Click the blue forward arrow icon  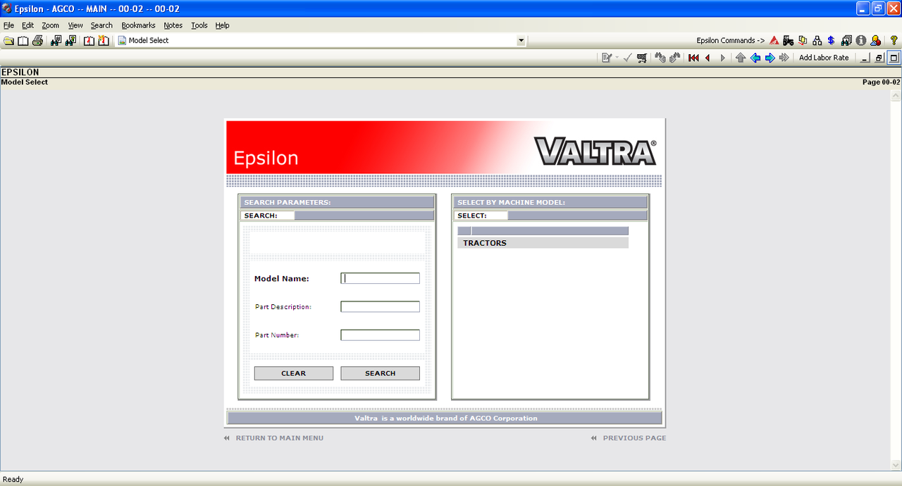coord(770,58)
